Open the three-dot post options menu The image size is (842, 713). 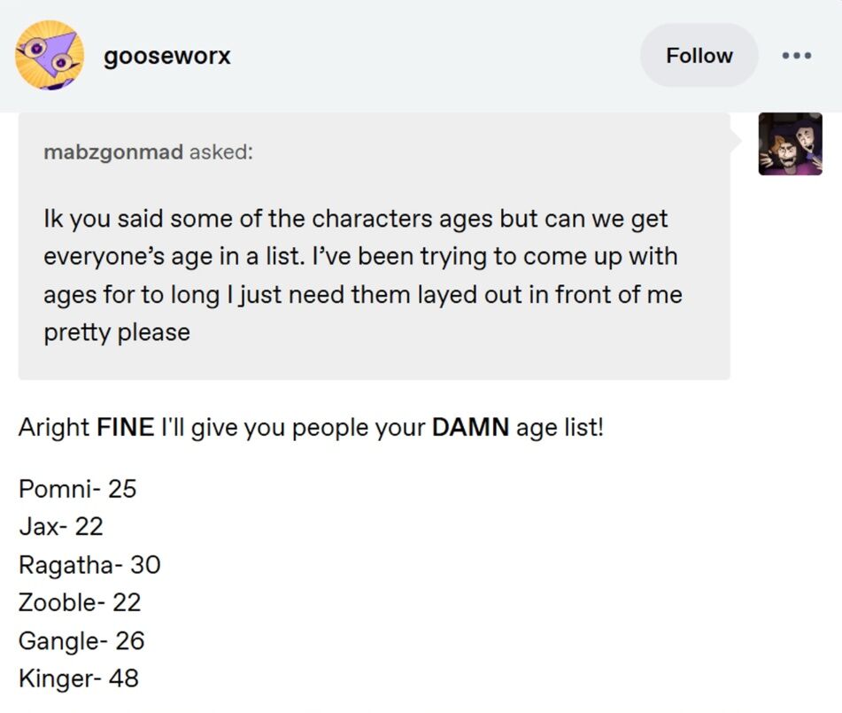(797, 56)
